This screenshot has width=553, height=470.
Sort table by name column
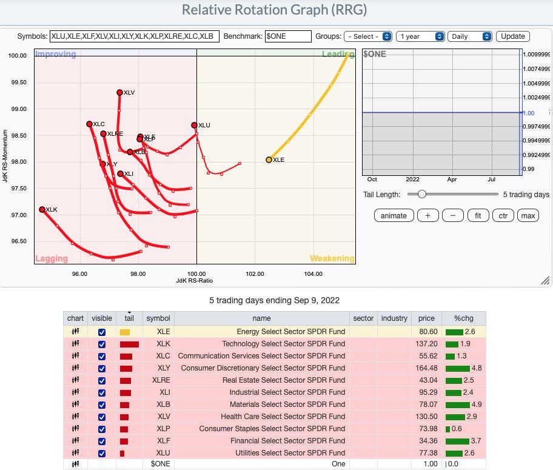pyautogui.click(x=261, y=318)
